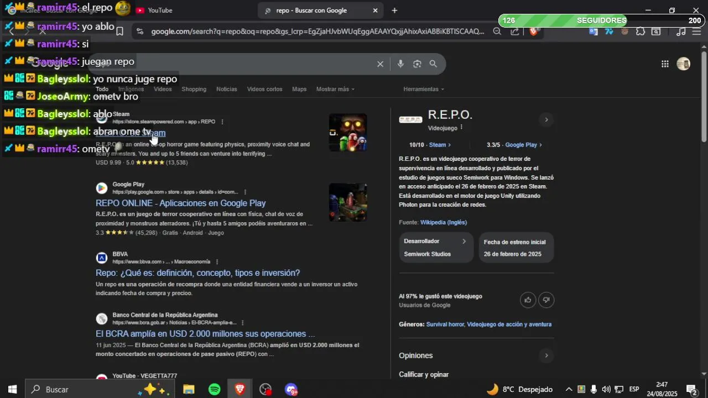Select the Maps search filter

(x=299, y=89)
